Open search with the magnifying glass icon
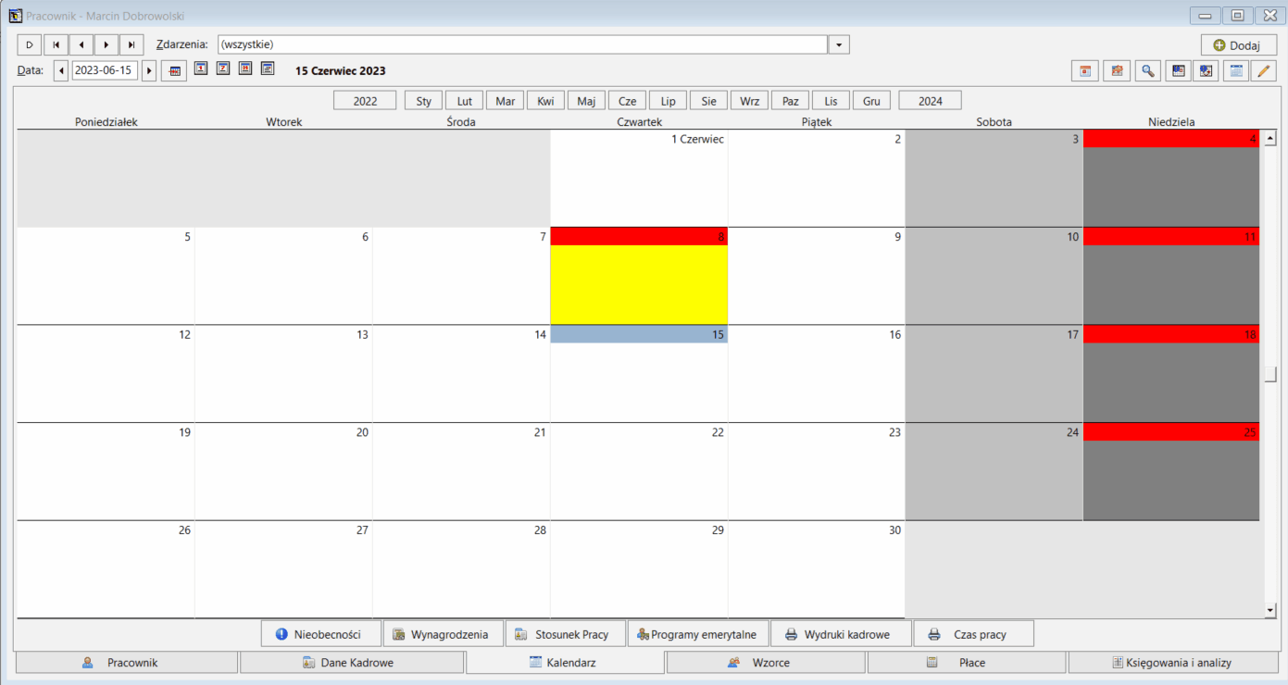1288x685 pixels. click(x=1148, y=70)
